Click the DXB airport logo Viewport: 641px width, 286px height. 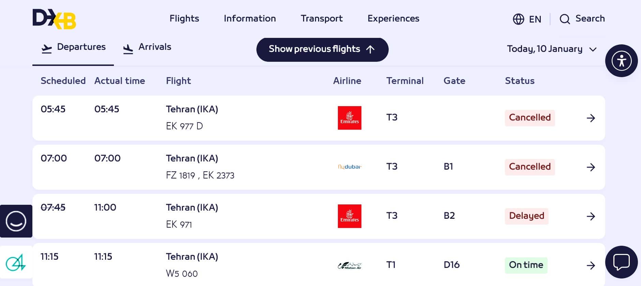click(x=54, y=19)
